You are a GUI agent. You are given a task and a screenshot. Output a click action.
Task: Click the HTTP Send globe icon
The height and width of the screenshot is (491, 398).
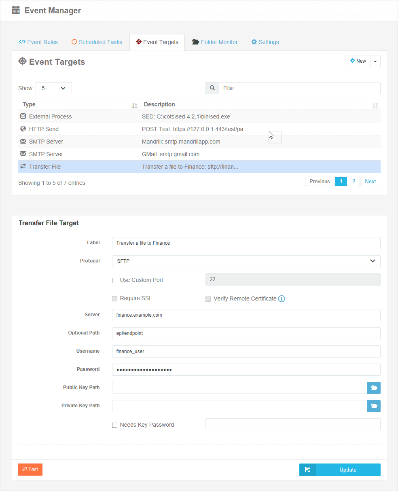(23, 129)
